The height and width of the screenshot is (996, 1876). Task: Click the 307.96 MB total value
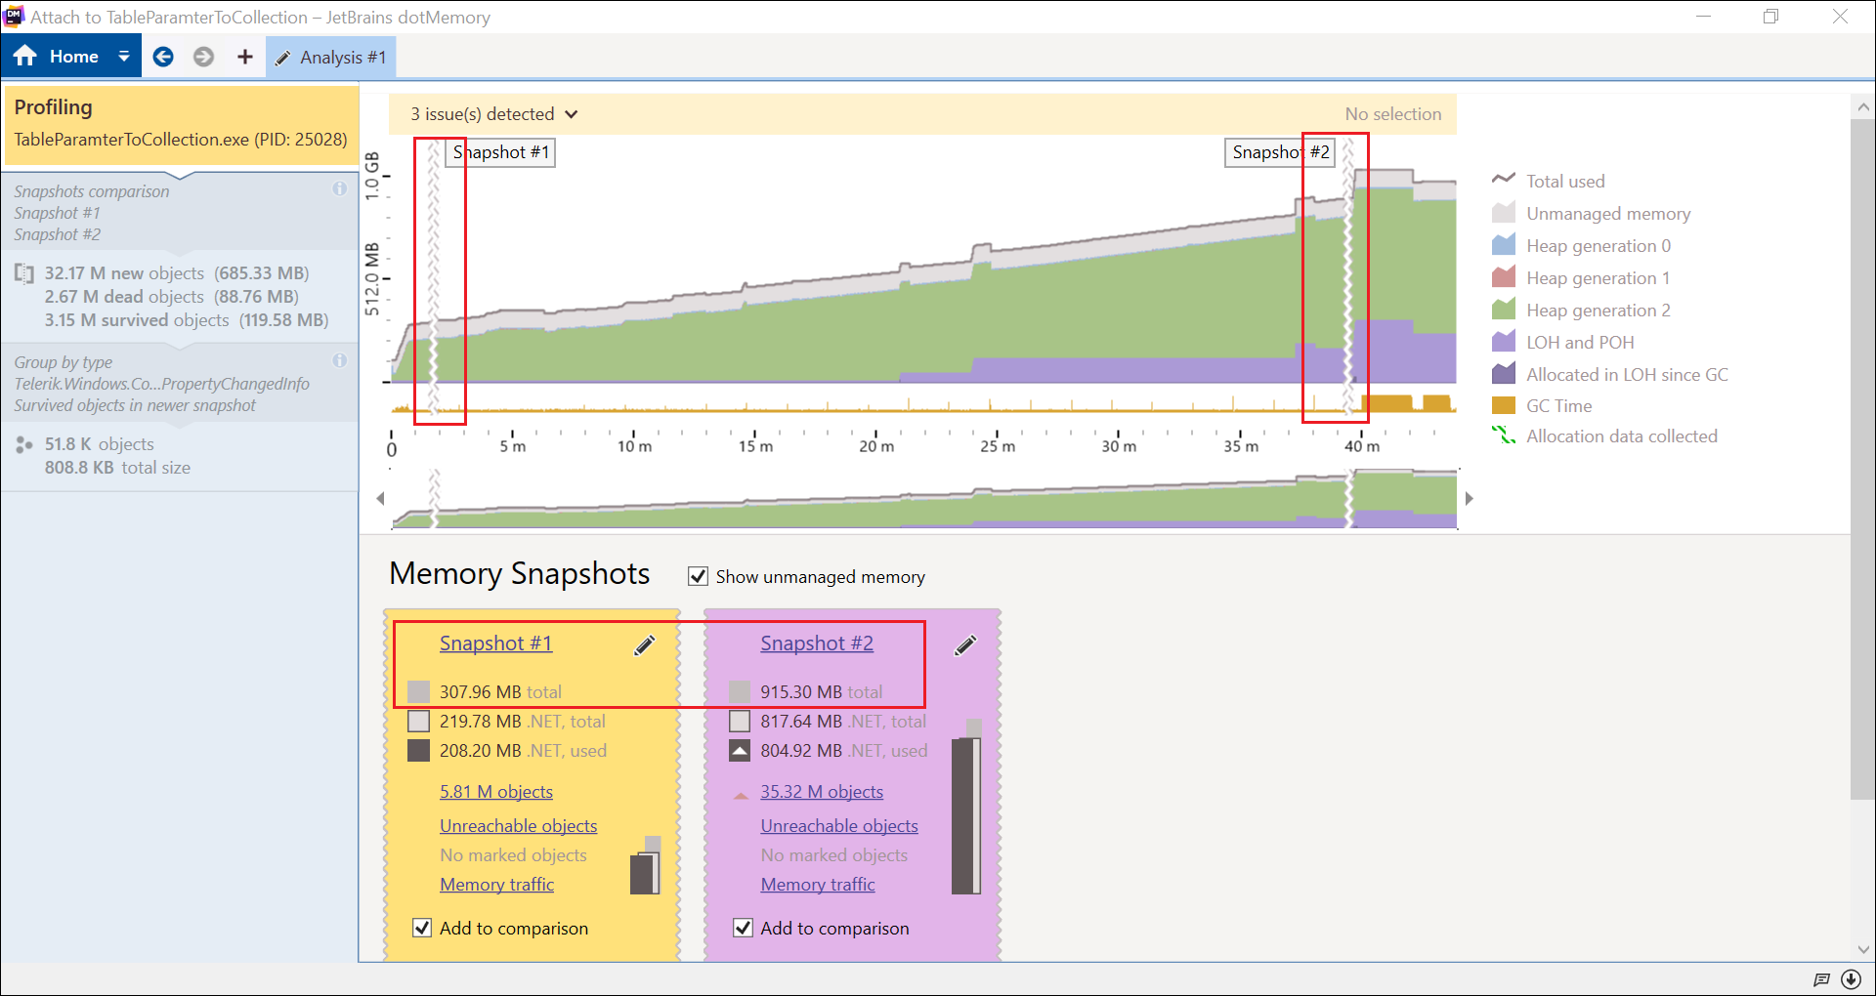500,692
